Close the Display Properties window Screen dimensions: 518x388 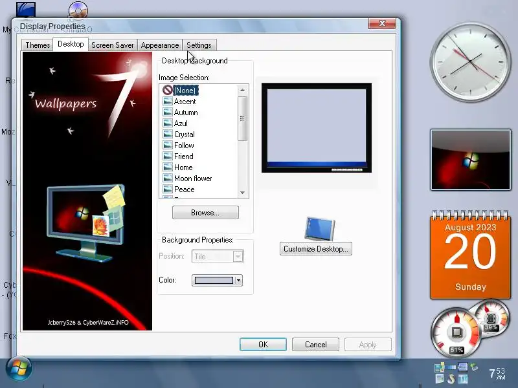click(x=382, y=23)
